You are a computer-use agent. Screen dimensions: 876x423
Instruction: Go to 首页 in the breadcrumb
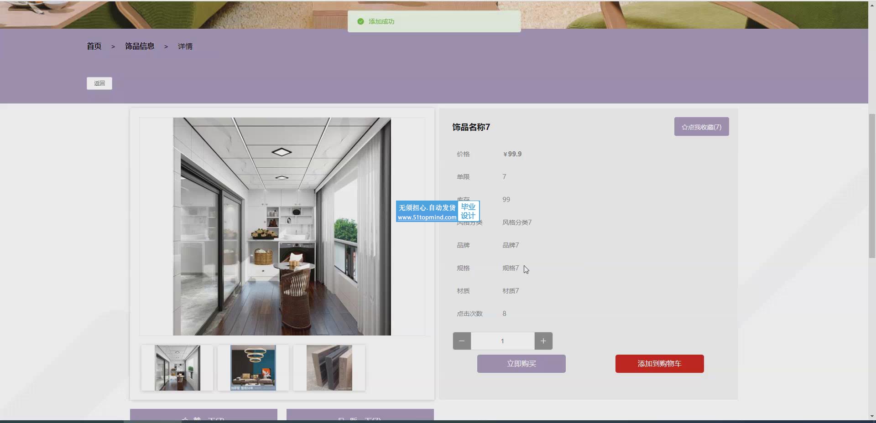pyautogui.click(x=94, y=46)
